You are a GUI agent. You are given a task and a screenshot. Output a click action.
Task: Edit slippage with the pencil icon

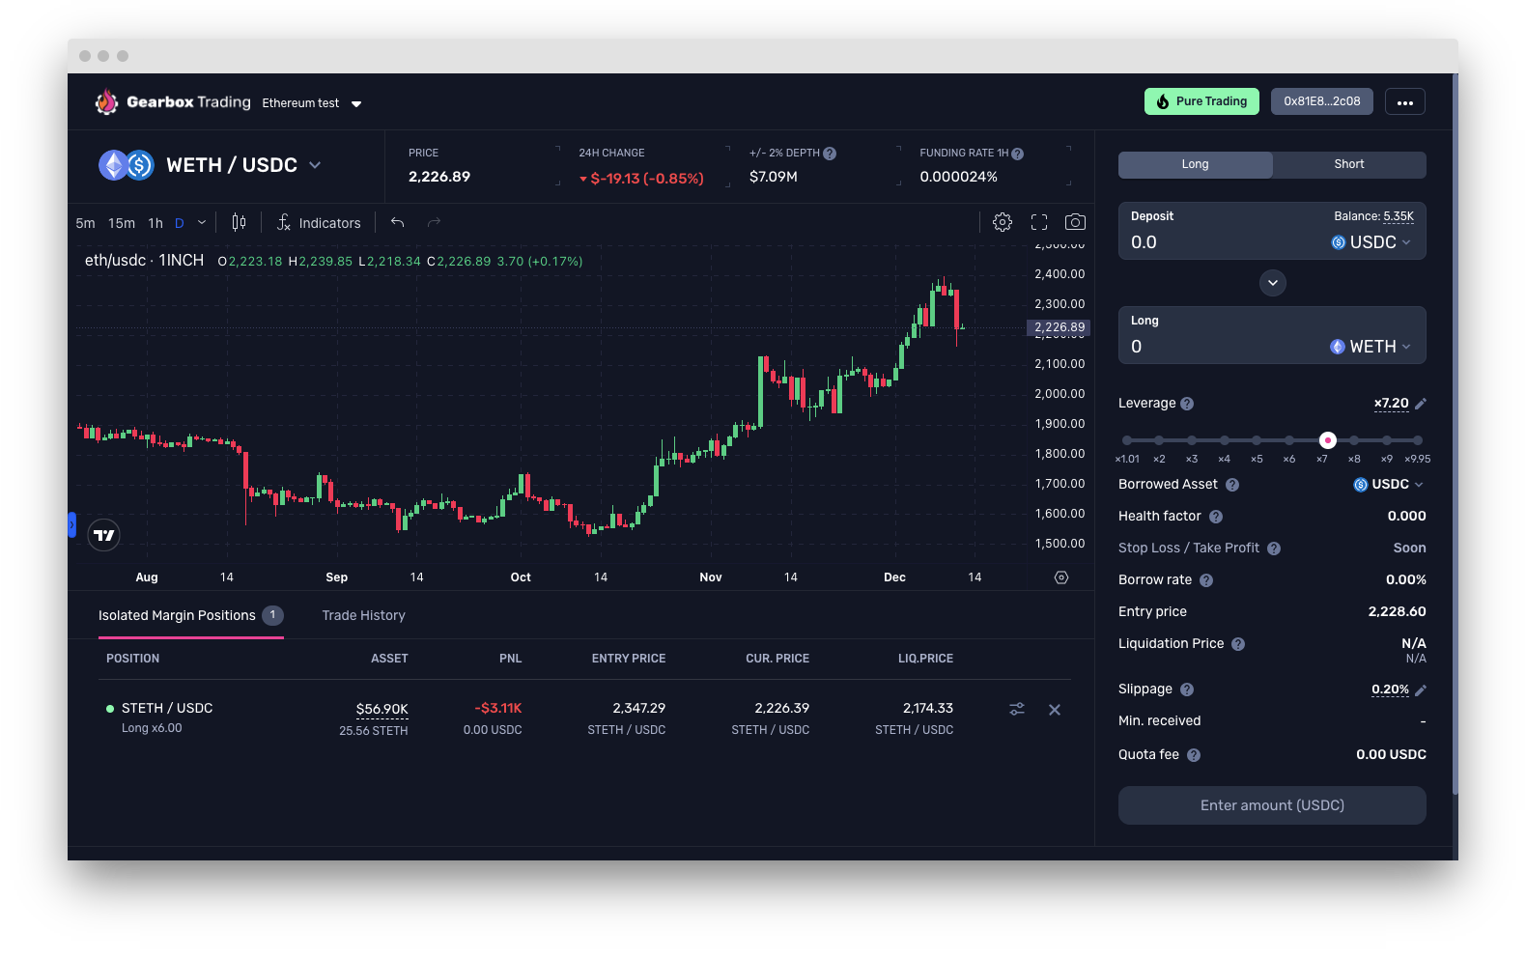[1421, 690]
